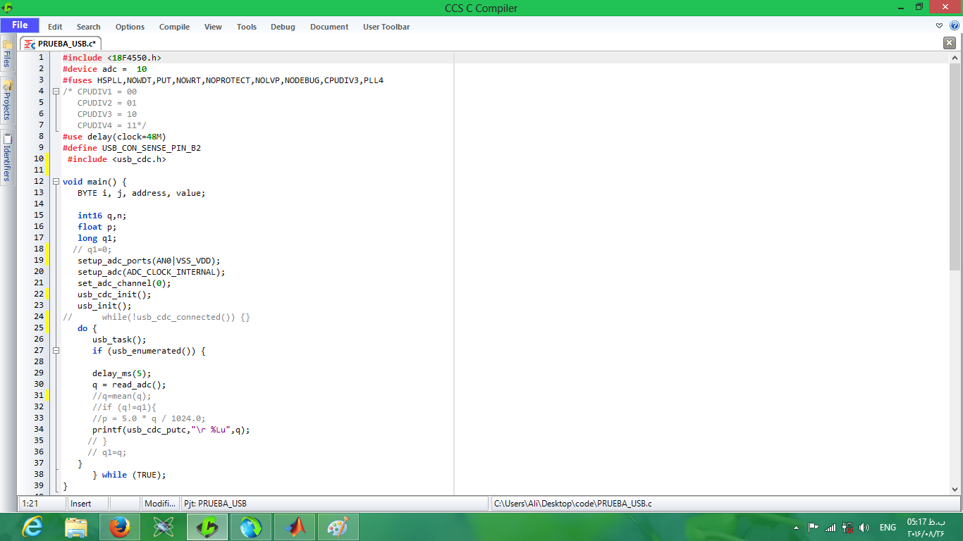The image size is (963, 541).
Task: Switch to MATLAB in the taskbar
Action: [x=295, y=527]
